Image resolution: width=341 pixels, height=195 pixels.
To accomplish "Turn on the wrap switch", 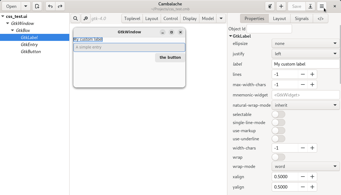I will (x=278, y=157).
